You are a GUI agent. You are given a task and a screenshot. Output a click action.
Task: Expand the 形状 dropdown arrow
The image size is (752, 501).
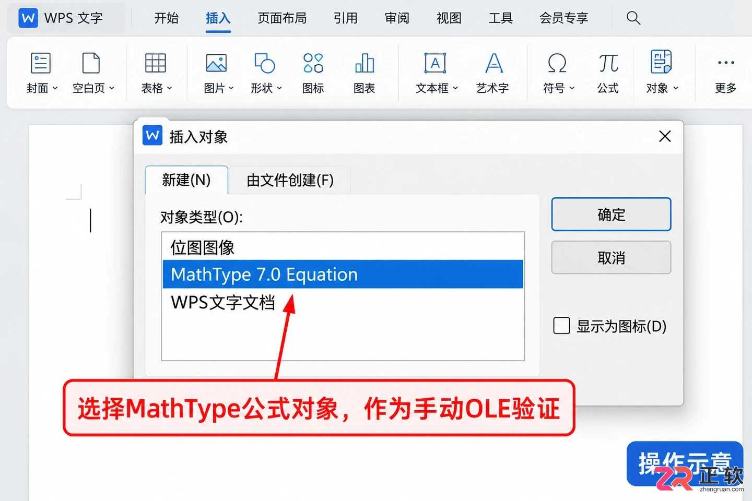click(x=279, y=88)
